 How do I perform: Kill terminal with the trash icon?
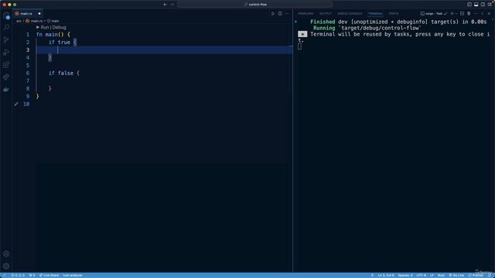click(x=469, y=14)
